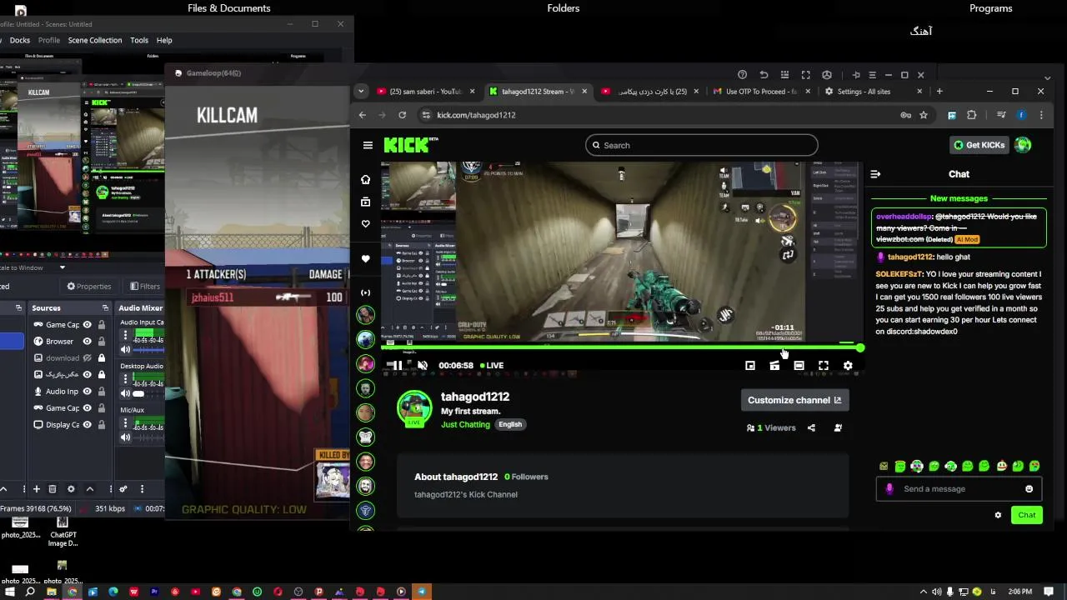Open chat settings gear beside Chat button
This screenshot has width=1067, height=600.
click(998, 515)
